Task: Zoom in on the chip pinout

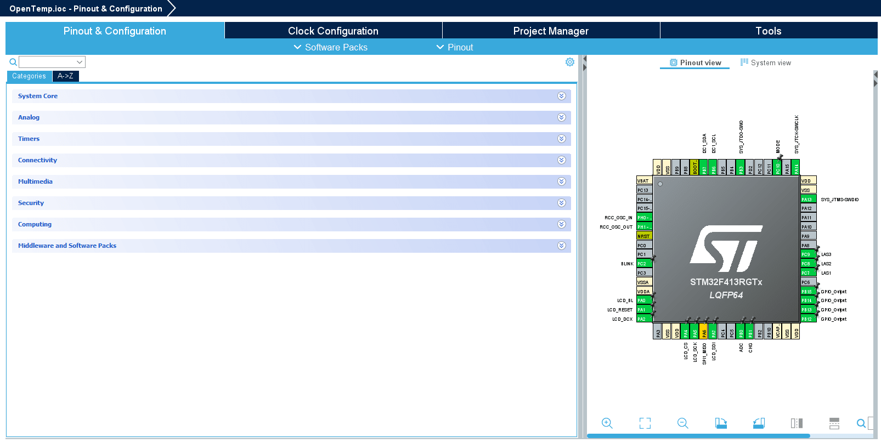Action: pos(607,423)
